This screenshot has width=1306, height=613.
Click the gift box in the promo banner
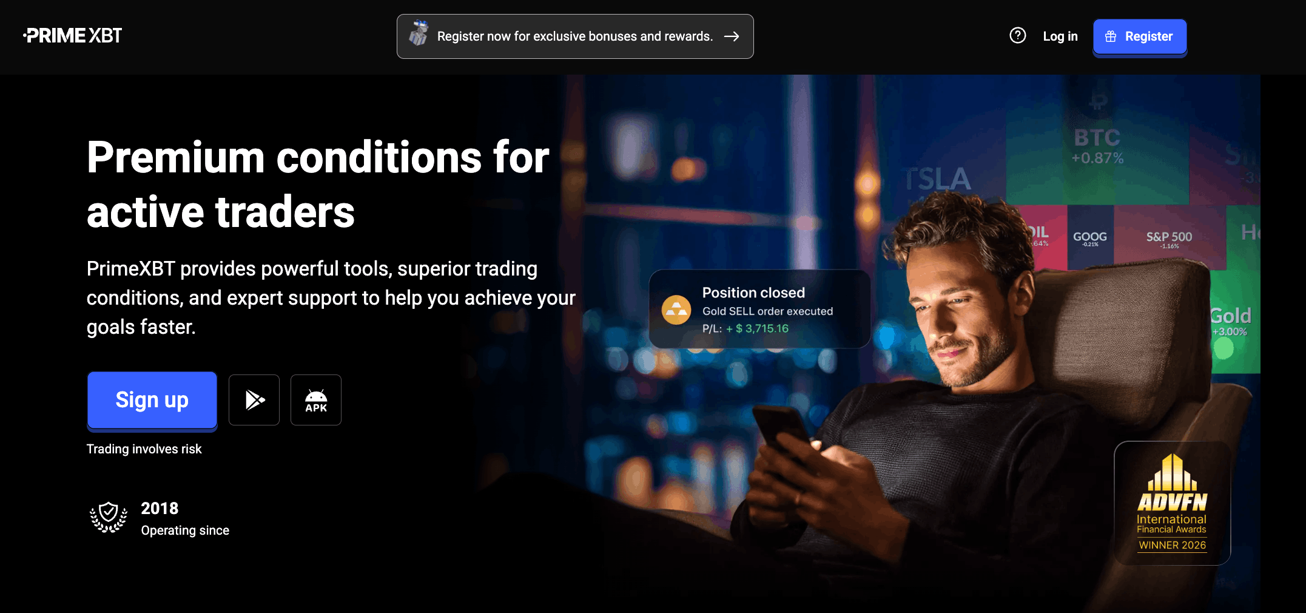point(419,33)
